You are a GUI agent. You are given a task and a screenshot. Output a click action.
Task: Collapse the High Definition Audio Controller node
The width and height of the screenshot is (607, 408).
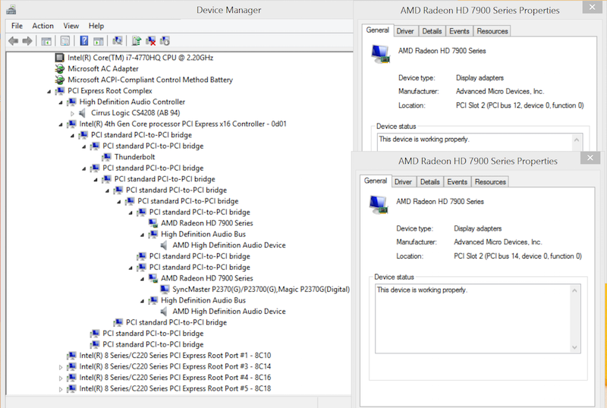pos(61,102)
